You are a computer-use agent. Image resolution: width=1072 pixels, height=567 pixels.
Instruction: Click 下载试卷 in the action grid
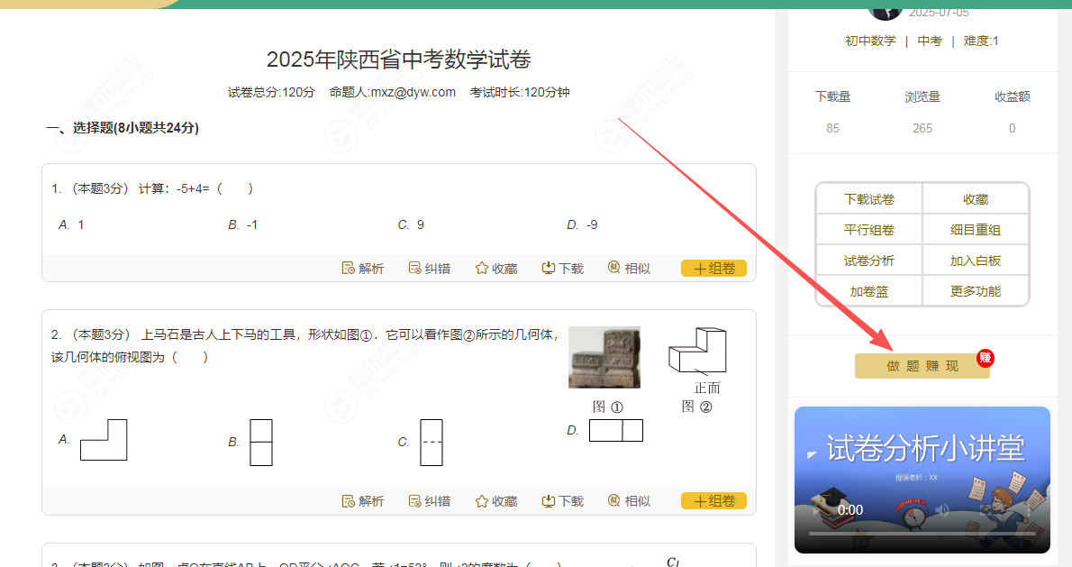tap(868, 199)
